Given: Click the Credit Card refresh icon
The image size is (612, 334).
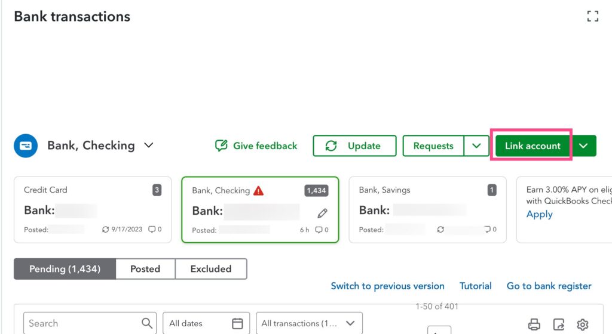Looking at the screenshot, I should (105, 229).
